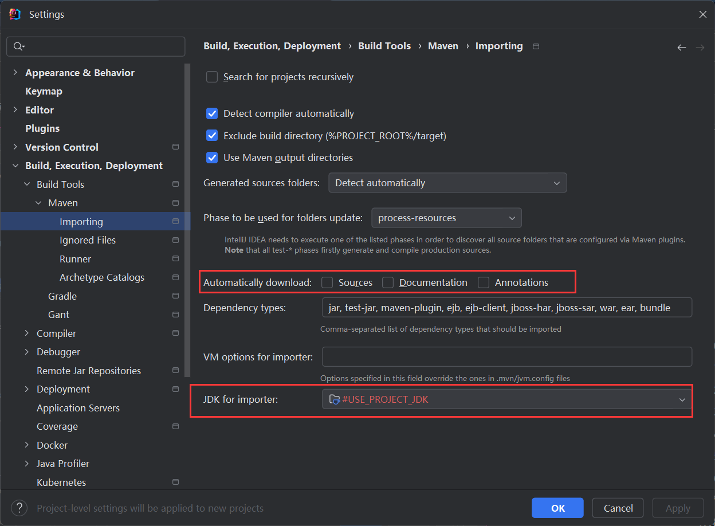The height and width of the screenshot is (526, 715).
Task: Open Archetype Catalogs settings page
Action: click(x=102, y=277)
